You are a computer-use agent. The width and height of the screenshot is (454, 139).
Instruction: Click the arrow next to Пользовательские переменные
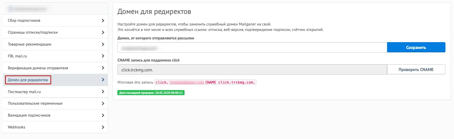(x=103, y=103)
